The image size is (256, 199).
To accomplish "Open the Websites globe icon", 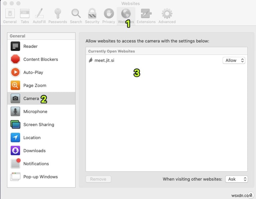I will pyautogui.click(x=126, y=13).
